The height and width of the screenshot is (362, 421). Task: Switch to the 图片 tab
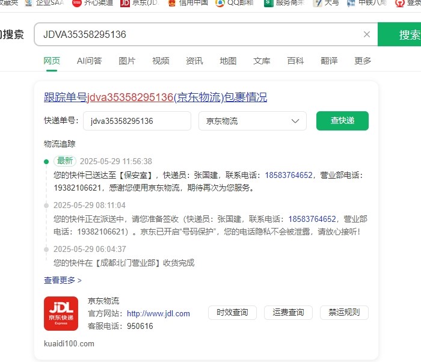[127, 61]
